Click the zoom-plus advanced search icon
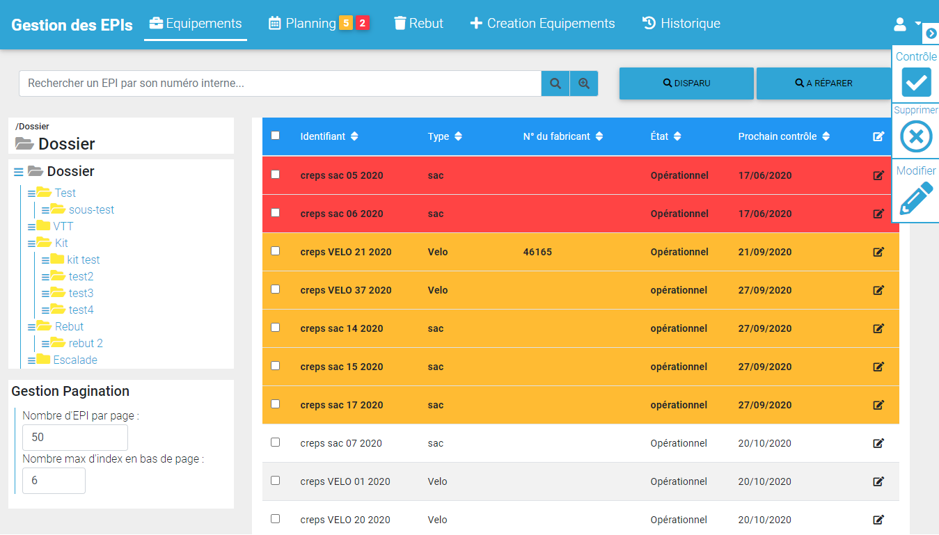Screen dimensions: 939x535 (x=584, y=83)
